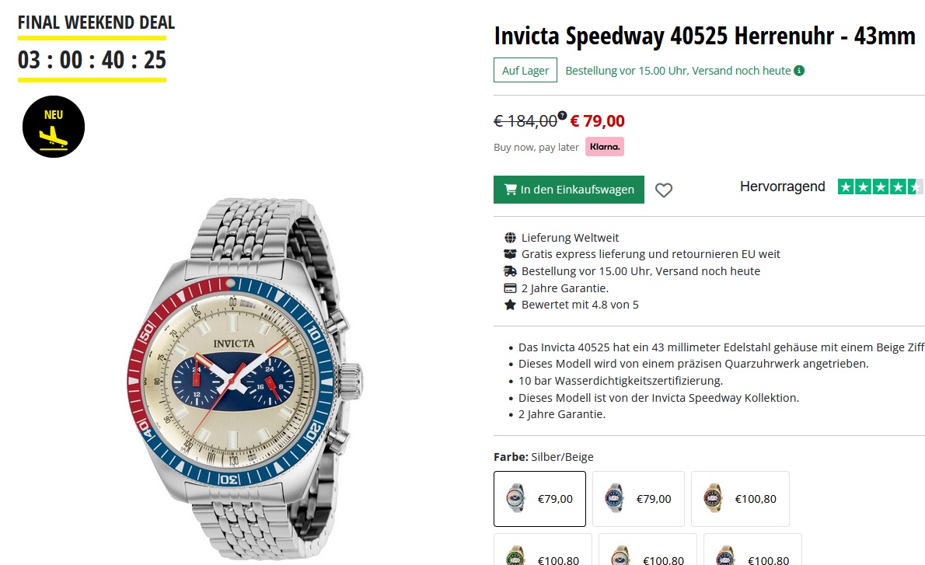Add watch to cart via 'In den Einkaufswagen'
925x565 pixels.
tap(569, 190)
